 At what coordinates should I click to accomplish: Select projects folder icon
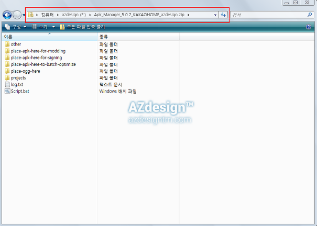(7, 77)
